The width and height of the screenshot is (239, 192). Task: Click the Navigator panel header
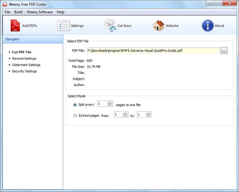(33, 39)
